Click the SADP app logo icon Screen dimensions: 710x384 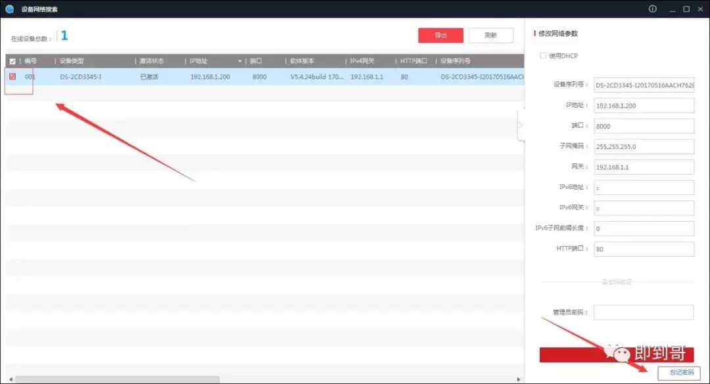(x=9, y=9)
